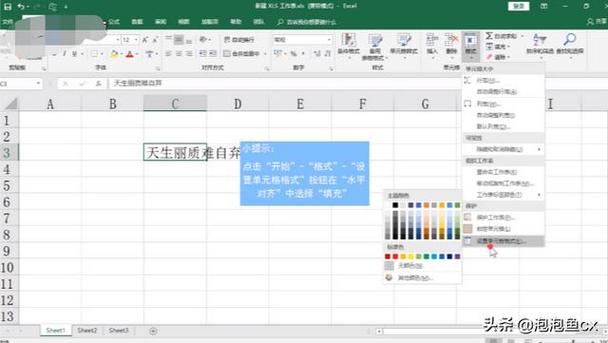
Task: Choose AutoFit Row Height (自动调整行高)
Action: 503,92
